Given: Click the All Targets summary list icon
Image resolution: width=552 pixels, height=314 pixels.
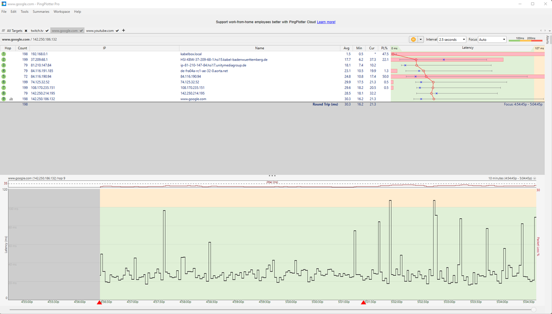Looking at the screenshot, I should click(3, 30).
